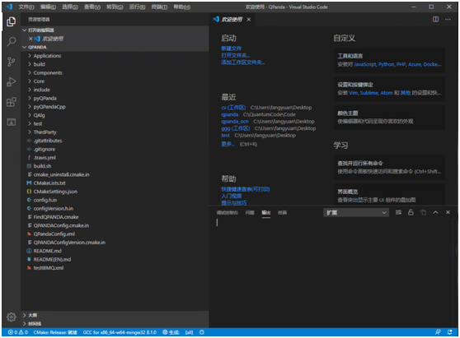Screen dimensions: 460x338
Task: Open the 界面概览 card
Action: point(389,195)
